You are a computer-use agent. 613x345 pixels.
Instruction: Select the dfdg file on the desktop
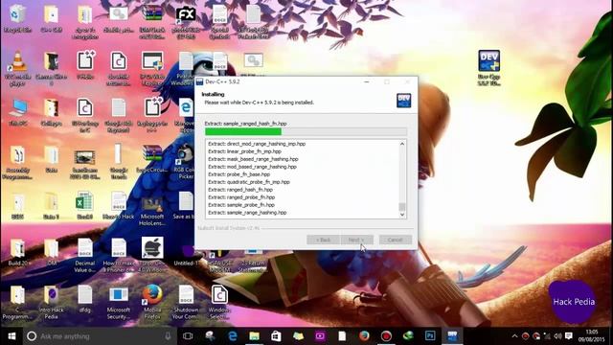tap(84, 299)
